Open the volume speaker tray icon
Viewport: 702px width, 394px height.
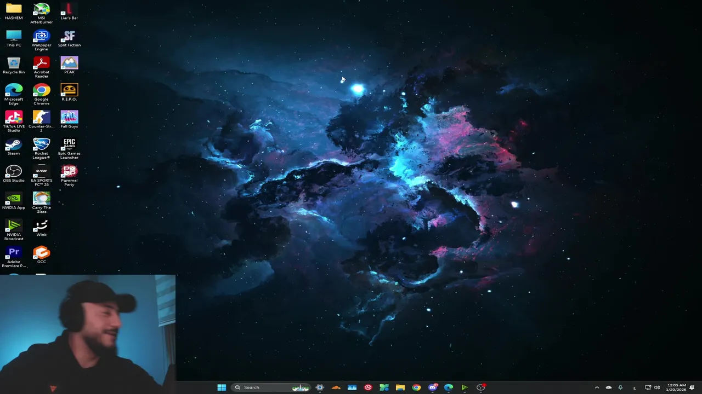coord(657,387)
